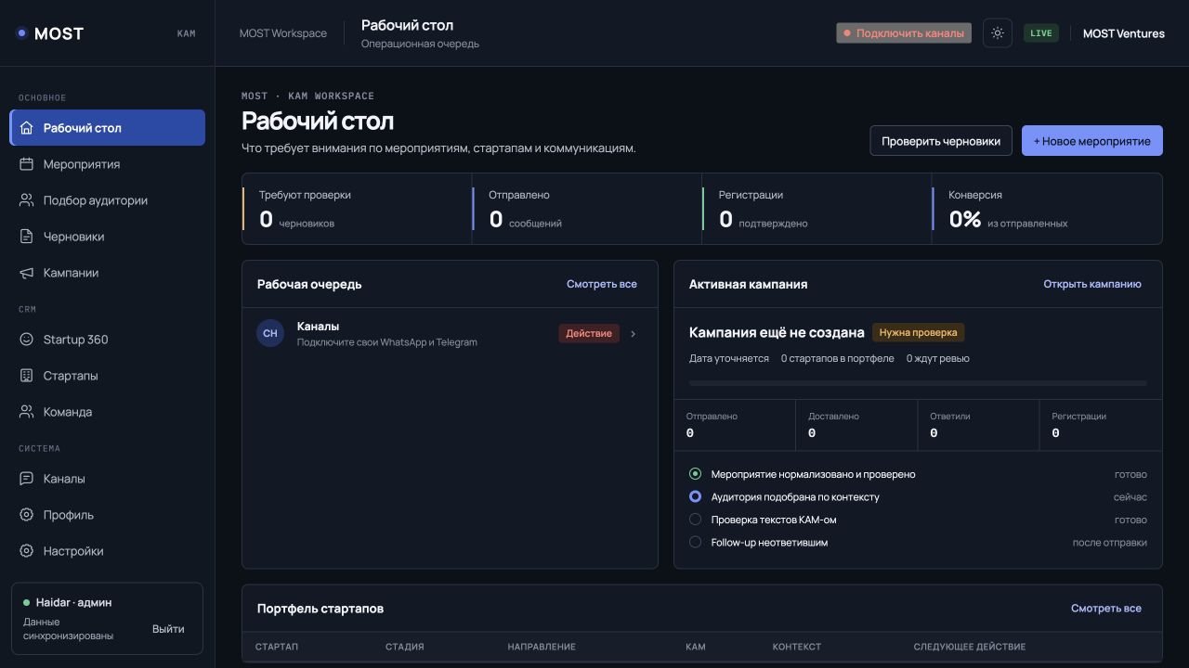Screen dimensions: 1189x668
Task: Create a new event with + Новое мероприятие
Action: [x=1092, y=141]
